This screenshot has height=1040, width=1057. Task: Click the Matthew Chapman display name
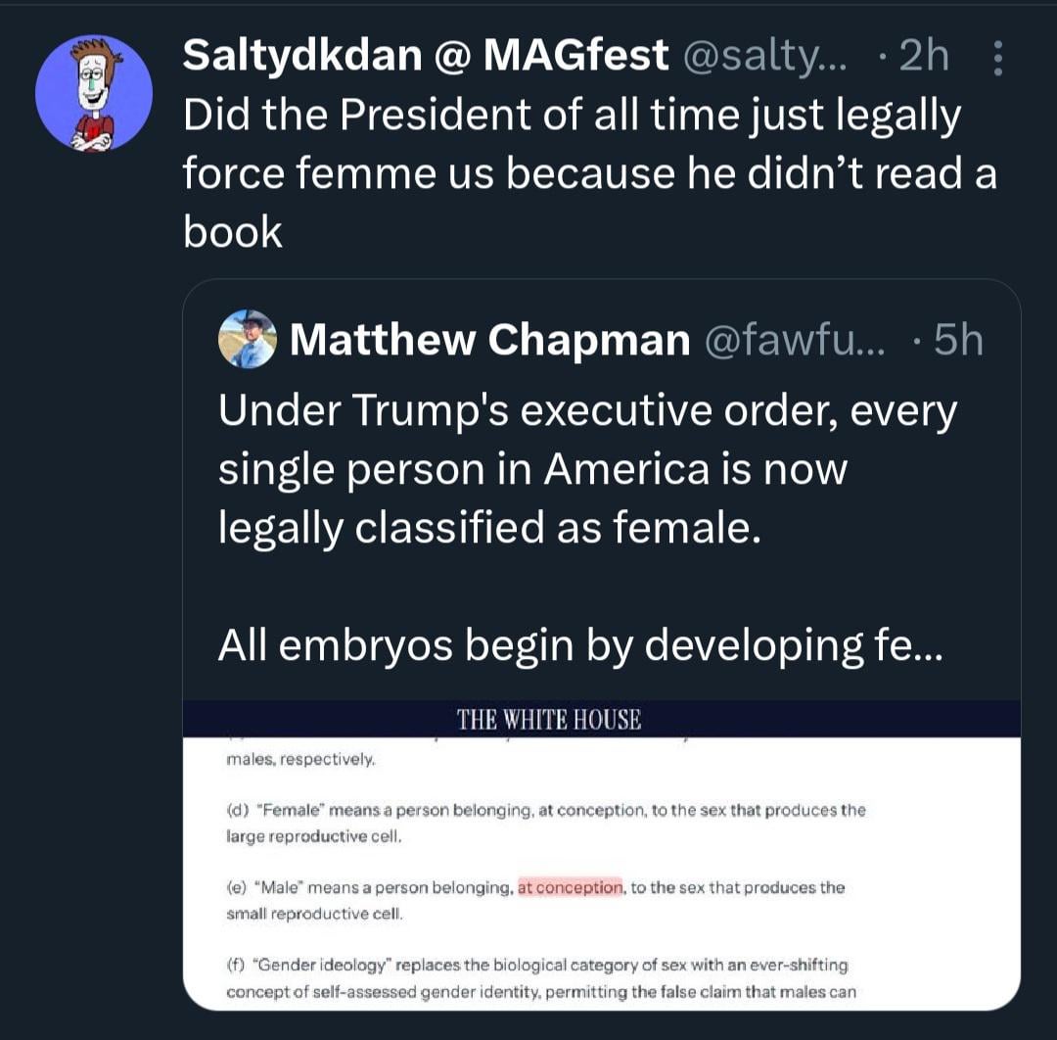pos(490,340)
